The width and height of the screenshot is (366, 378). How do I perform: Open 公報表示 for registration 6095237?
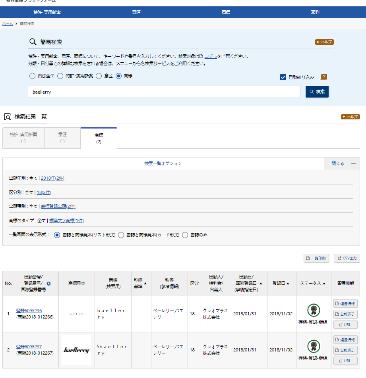[345, 350]
